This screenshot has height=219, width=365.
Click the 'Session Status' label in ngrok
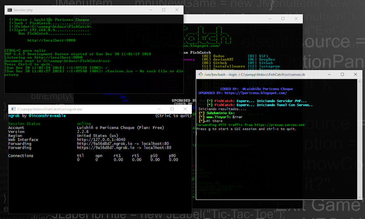coord(24,124)
